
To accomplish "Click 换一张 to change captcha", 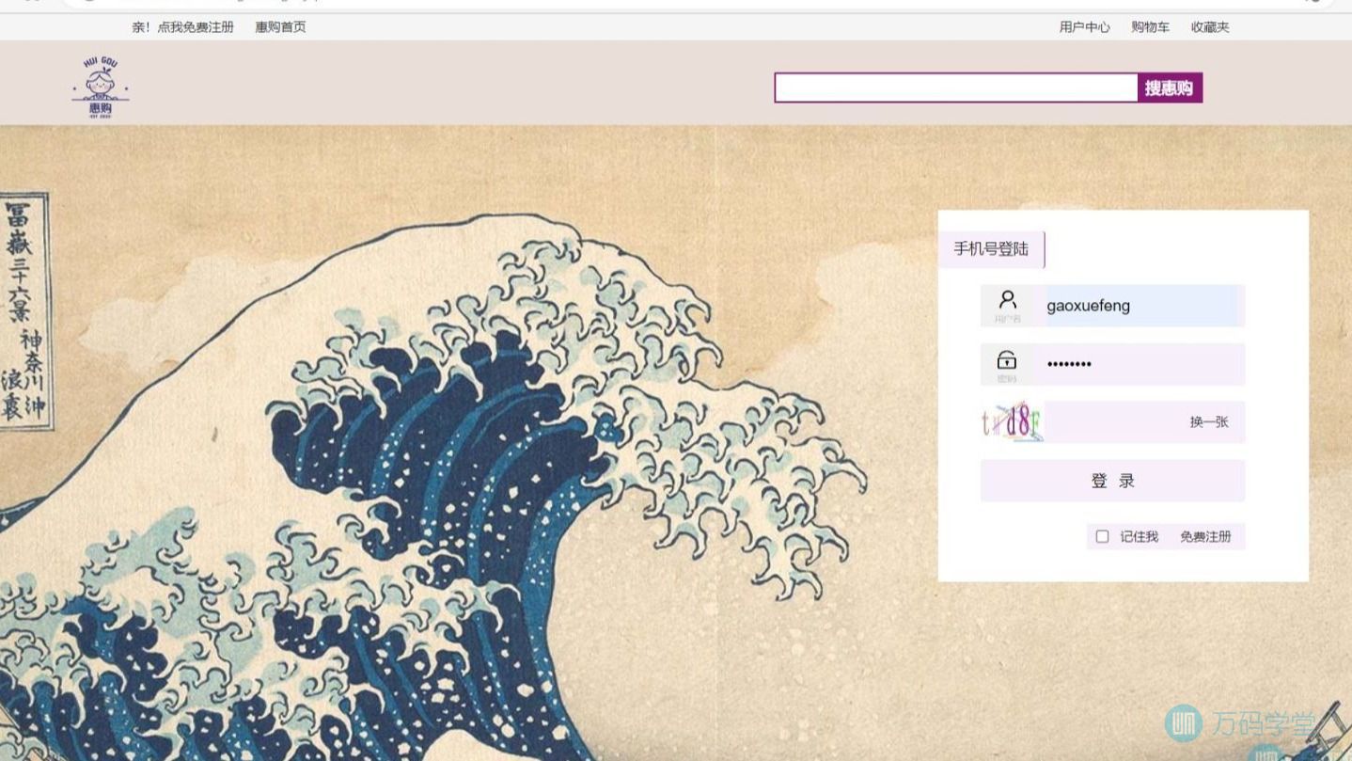I will [1209, 422].
